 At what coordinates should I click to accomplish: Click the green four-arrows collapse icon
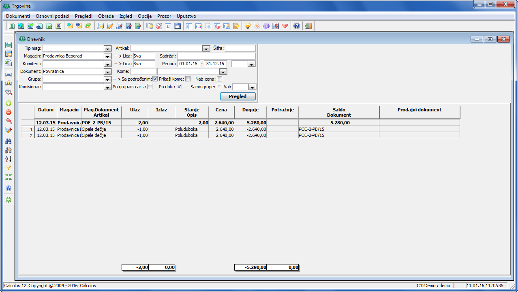coord(9,177)
